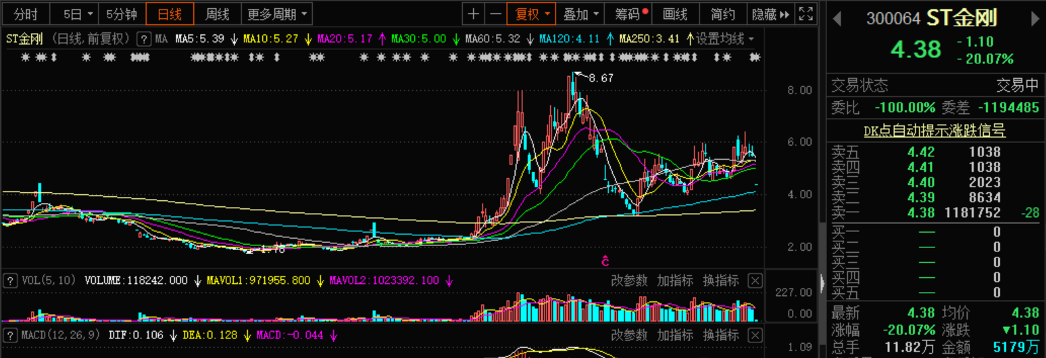Click the MA20:5.17 indicator value
Screen dimensions: 1046x358
(345, 39)
